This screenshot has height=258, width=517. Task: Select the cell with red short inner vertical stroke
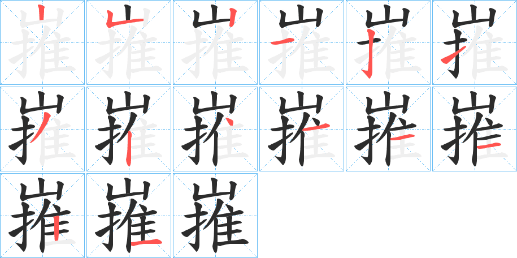(42, 216)
